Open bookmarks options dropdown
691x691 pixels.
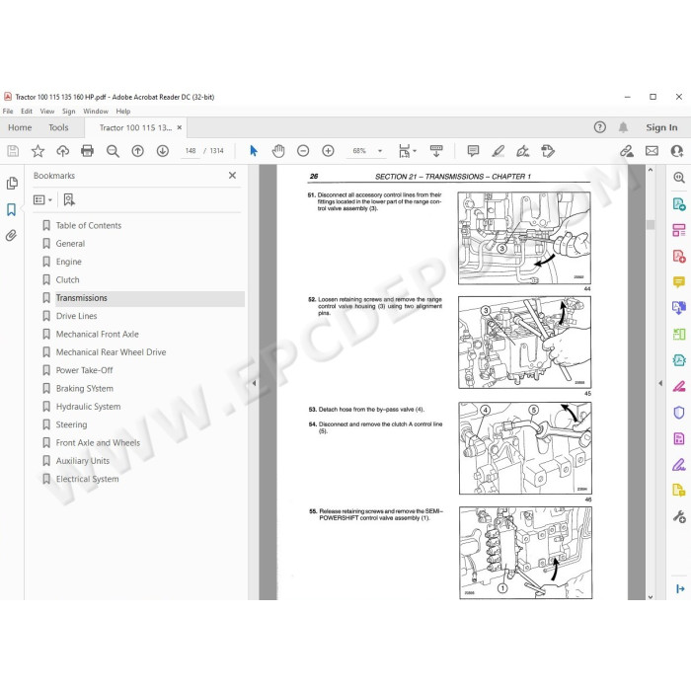42,200
